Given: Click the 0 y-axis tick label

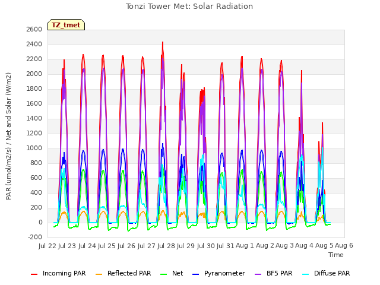Looking at the screenshot, I should click(x=40, y=222).
